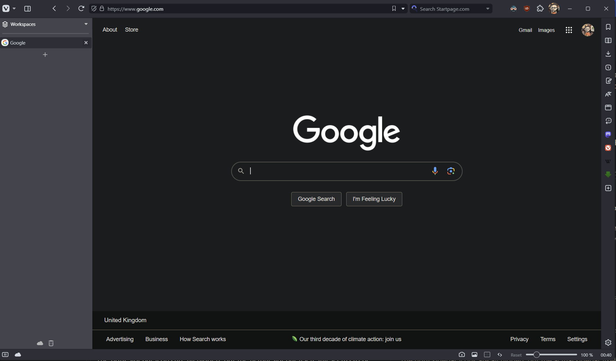This screenshot has height=361, width=616.
Task: Search by image with Google Lens
Action: (x=451, y=171)
